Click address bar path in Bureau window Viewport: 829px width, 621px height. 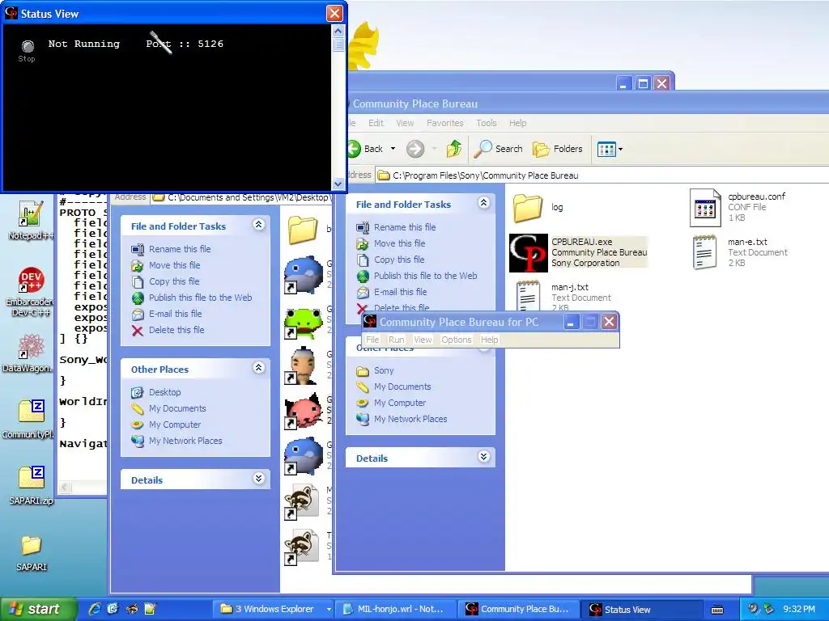pos(485,175)
